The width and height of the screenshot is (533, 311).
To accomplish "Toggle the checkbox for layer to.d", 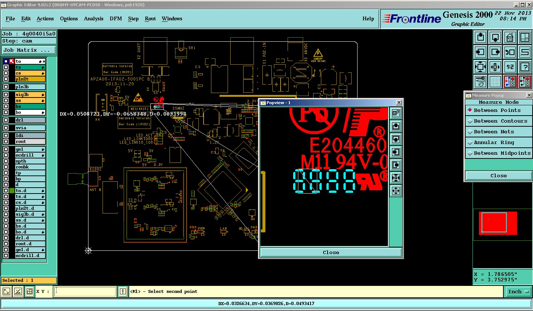I will tap(6, 191).
